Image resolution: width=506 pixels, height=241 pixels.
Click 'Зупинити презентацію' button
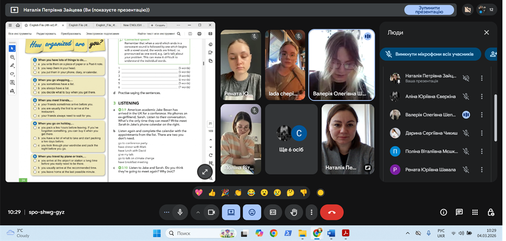click(429, 10)
